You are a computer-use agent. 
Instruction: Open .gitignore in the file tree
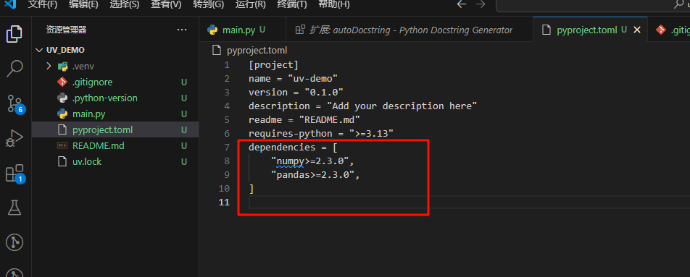pyautogui.click(x=115, y=82)
